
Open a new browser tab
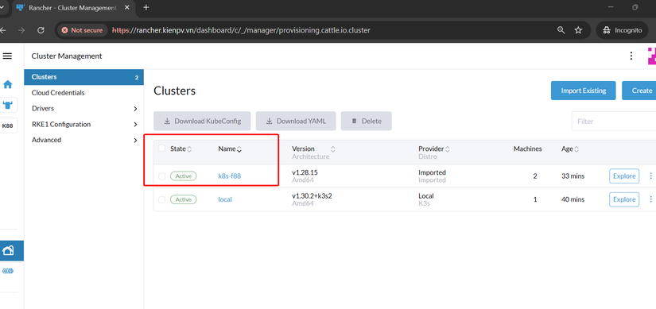pyautogui.click(x=146, y=7)
